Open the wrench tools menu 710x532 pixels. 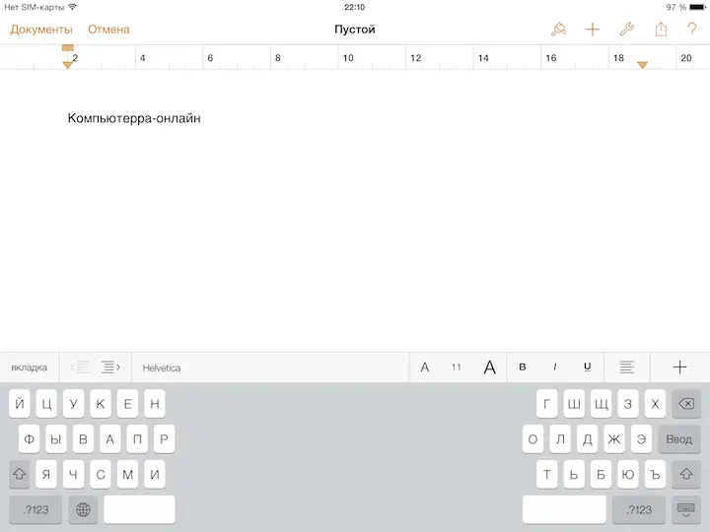[627, 30]
